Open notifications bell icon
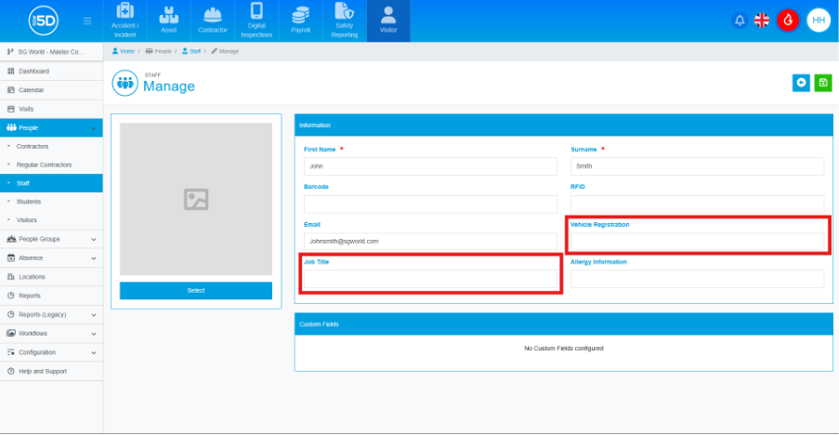 740,20
